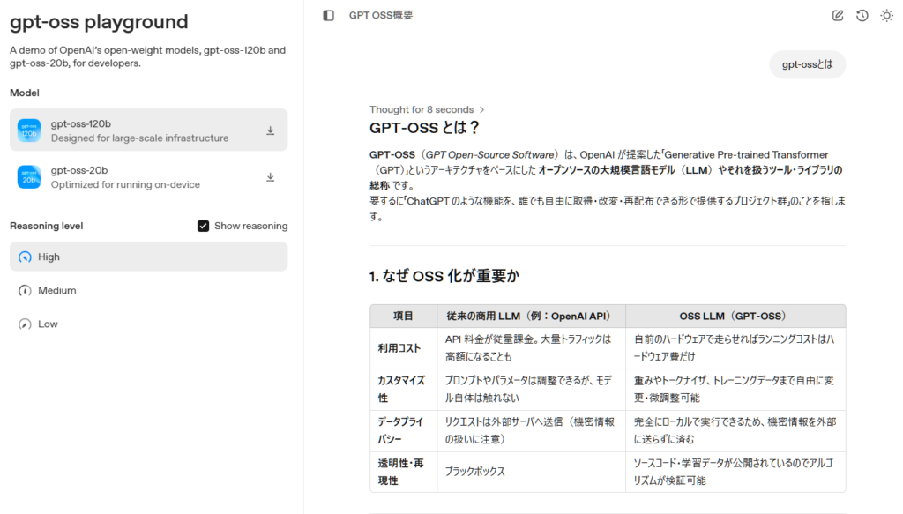The image size is (903, 514).
Task: Switch theme with sun icon
Action: (x=886, y=16)
